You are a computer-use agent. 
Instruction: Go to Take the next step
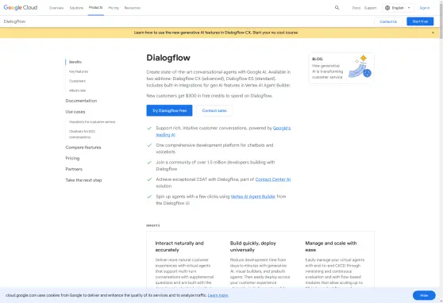pyautogui.click(x=83, y=180)
